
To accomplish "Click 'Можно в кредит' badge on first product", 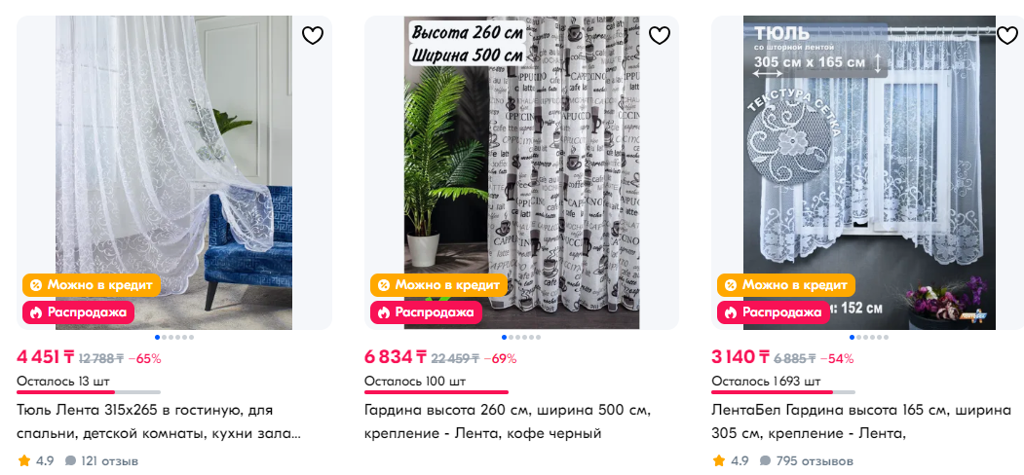I will 92,285.
